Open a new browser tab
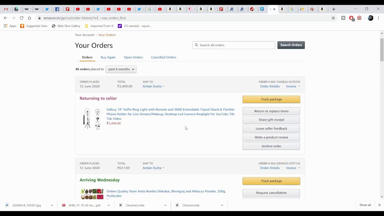 334,9
